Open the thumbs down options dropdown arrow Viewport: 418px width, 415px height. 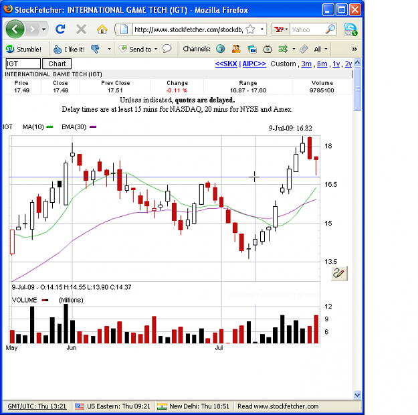pos(109,49)
